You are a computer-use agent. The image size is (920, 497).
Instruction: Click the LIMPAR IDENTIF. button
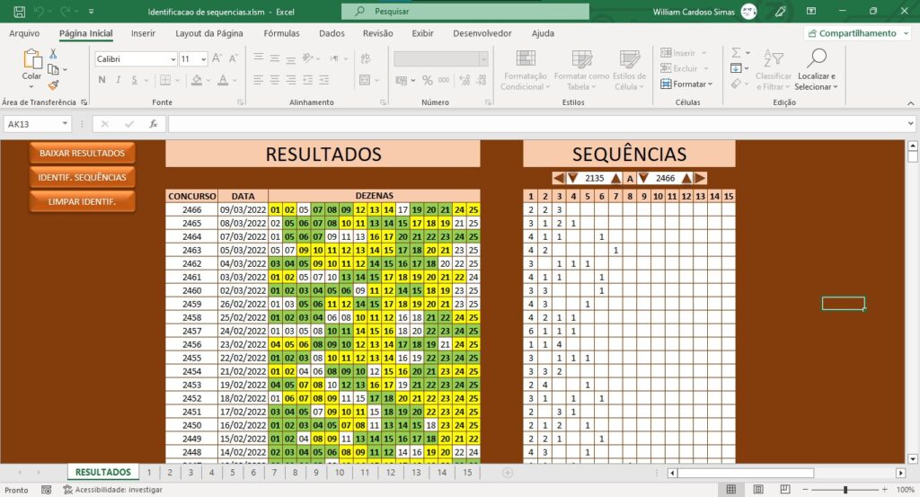pyautogui.click(x=82, y=201)
